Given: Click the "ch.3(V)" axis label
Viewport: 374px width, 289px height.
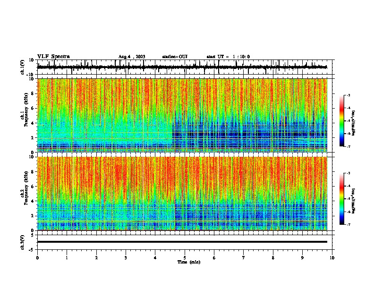Looking at the screenshot, I should click(x=23, y=242).
